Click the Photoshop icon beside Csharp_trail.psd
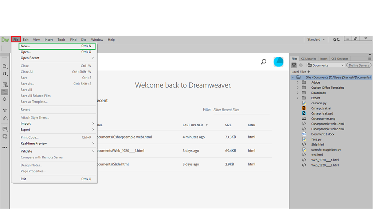Screen dimensions: 373x209 click(x=304, y=113)
